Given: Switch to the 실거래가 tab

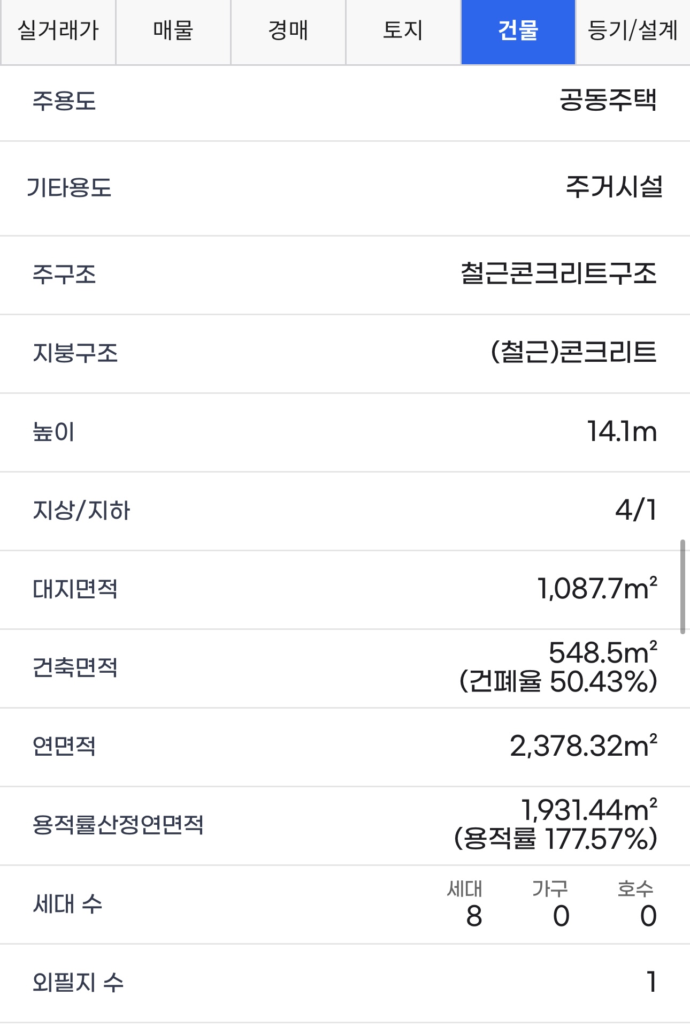Looking at the screenshot, I should point(58,31).
